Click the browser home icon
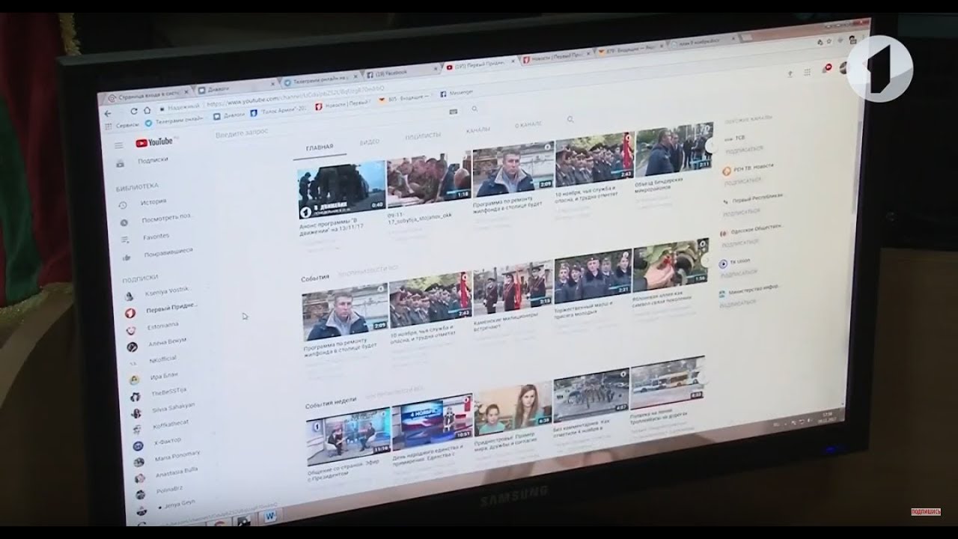 pos(147,110)
